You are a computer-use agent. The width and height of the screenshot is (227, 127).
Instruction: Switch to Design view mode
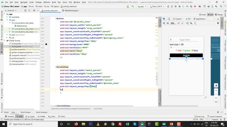[219, 14]
